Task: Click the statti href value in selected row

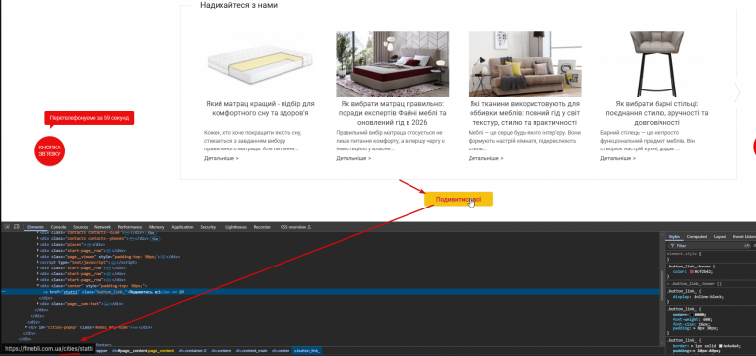Action: point(71,292)
